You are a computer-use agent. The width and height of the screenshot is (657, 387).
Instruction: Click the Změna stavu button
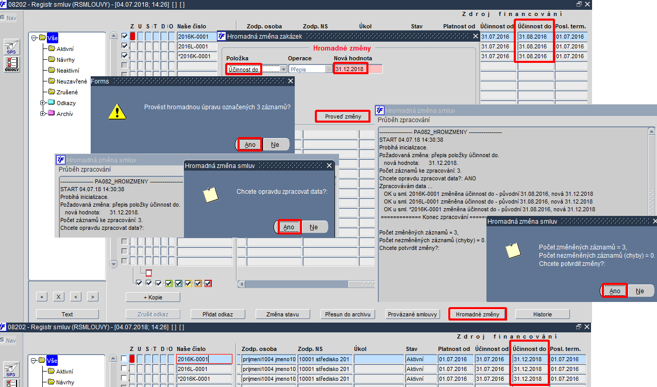(x=283, y=314)
